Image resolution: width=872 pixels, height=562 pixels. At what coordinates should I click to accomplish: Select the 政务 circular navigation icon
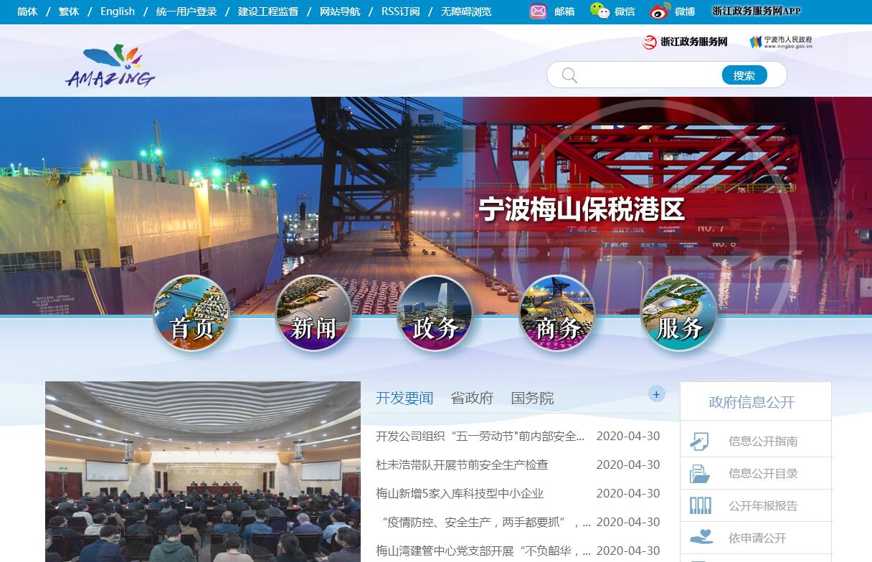point(435,313)
